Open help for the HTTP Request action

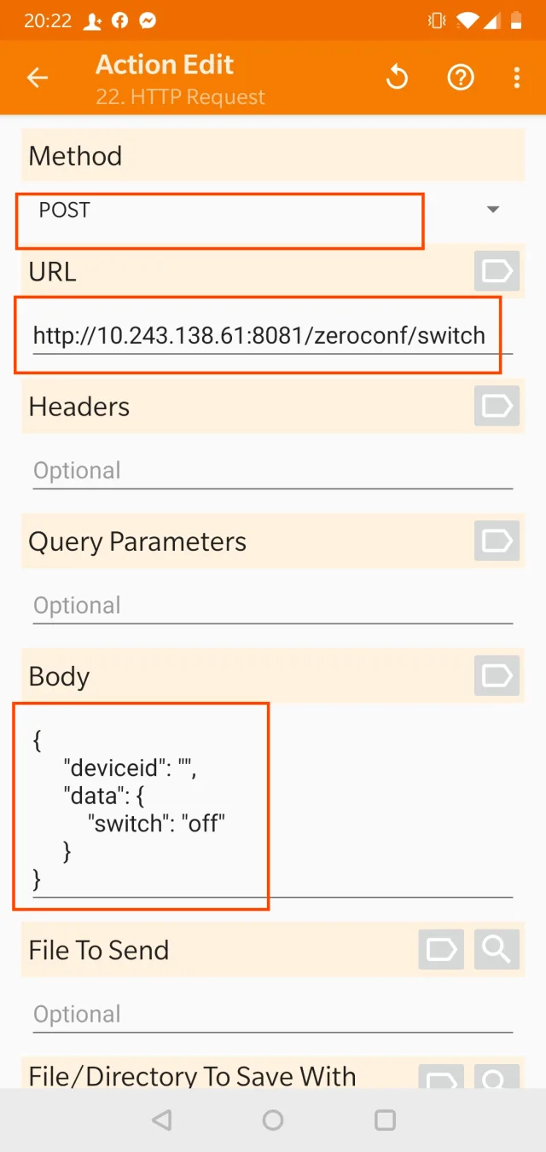[x=461, y=77]
